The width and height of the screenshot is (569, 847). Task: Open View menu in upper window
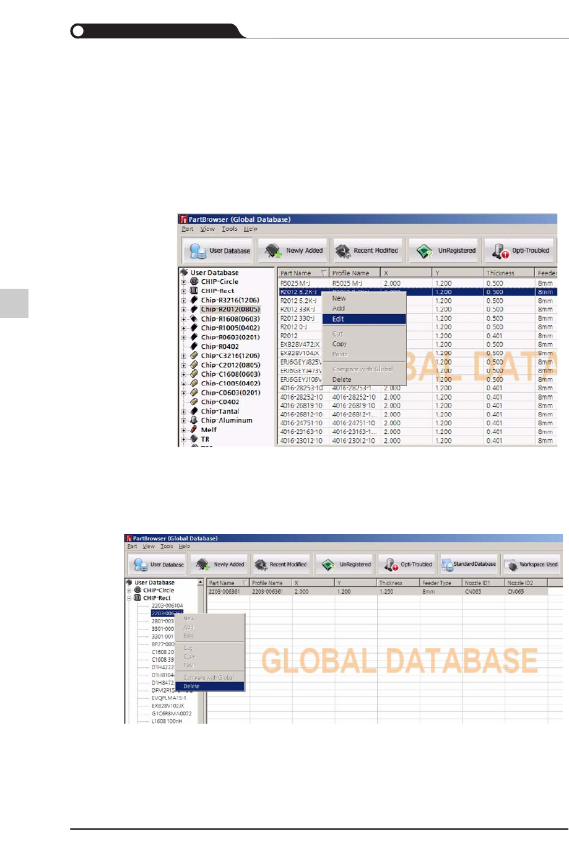pyautogui.click(x=207, y=229)
